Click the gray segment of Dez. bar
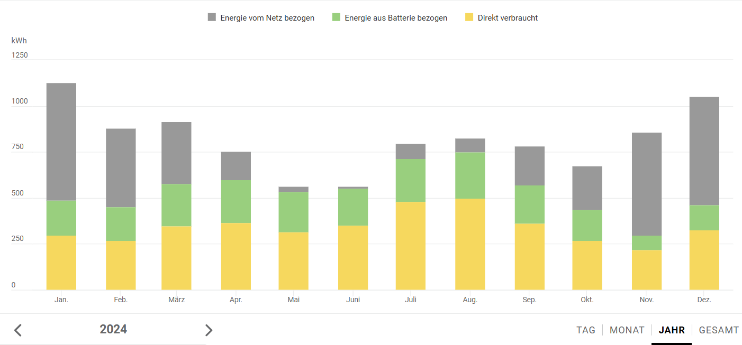 click(704, 151)
